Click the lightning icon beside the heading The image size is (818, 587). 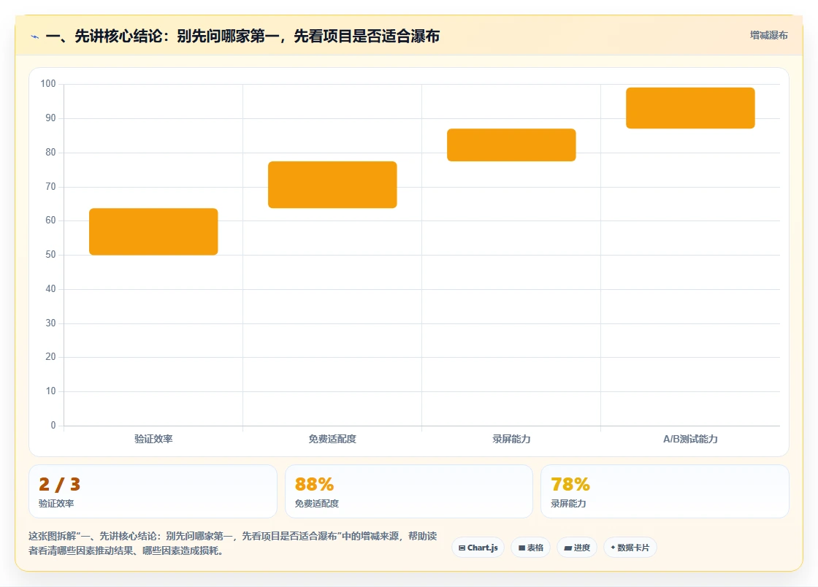coord(34,37)
